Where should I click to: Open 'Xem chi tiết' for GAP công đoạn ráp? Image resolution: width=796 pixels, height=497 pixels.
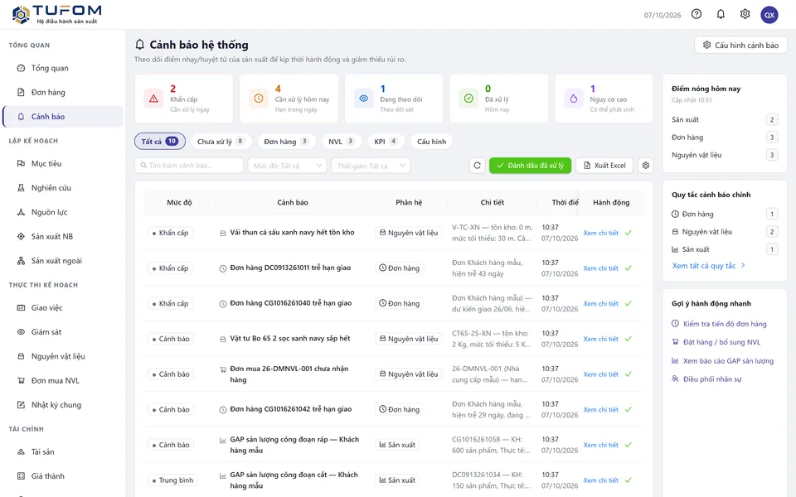pyautogui.click(x=600, y=445)
